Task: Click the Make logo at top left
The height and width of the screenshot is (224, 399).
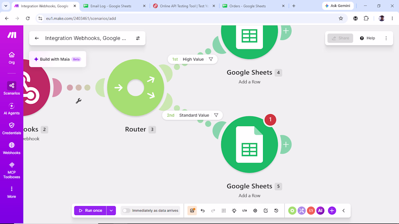Action: 12,35
